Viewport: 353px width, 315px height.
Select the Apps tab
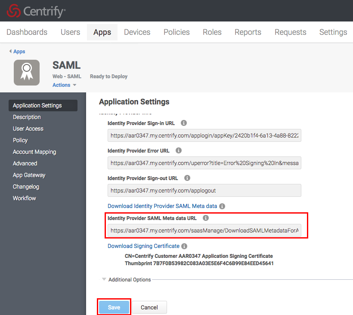click(102, 32)
